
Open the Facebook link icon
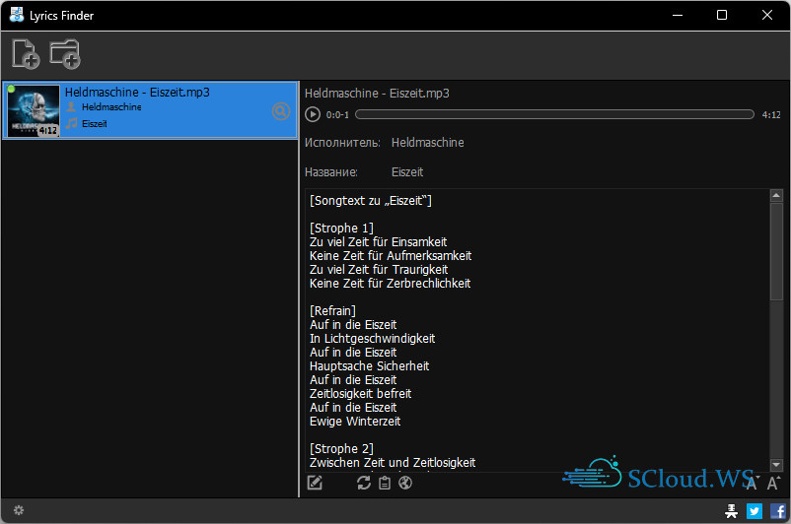(777, 510)
